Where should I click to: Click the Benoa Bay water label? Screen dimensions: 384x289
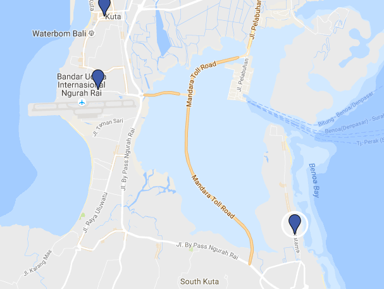(x=314, y=180)
